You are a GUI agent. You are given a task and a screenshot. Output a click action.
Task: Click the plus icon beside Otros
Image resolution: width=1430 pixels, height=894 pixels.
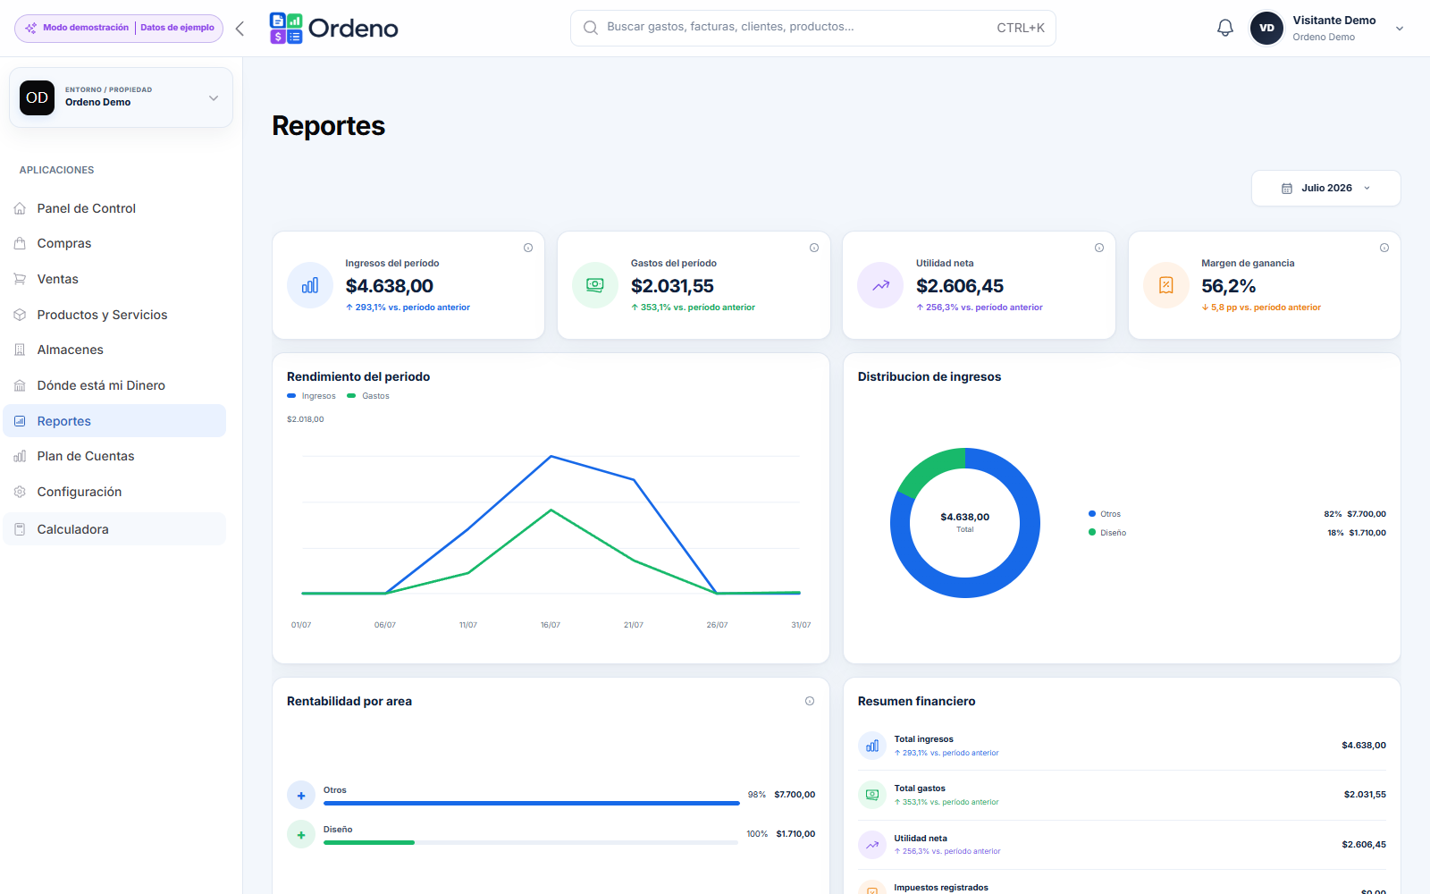coord(301,795)
